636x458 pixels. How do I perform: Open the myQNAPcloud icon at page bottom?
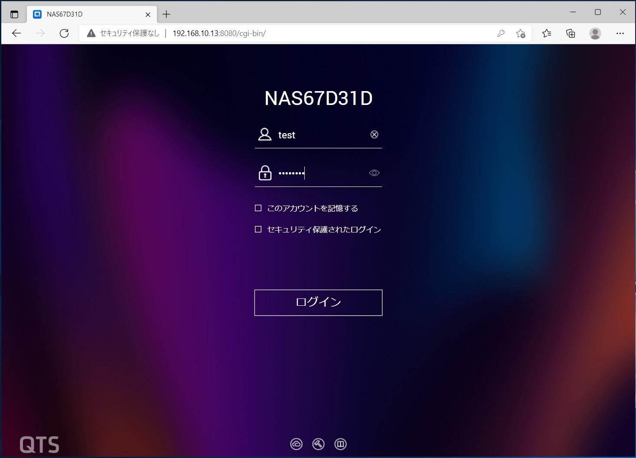[x=297, y=444]
